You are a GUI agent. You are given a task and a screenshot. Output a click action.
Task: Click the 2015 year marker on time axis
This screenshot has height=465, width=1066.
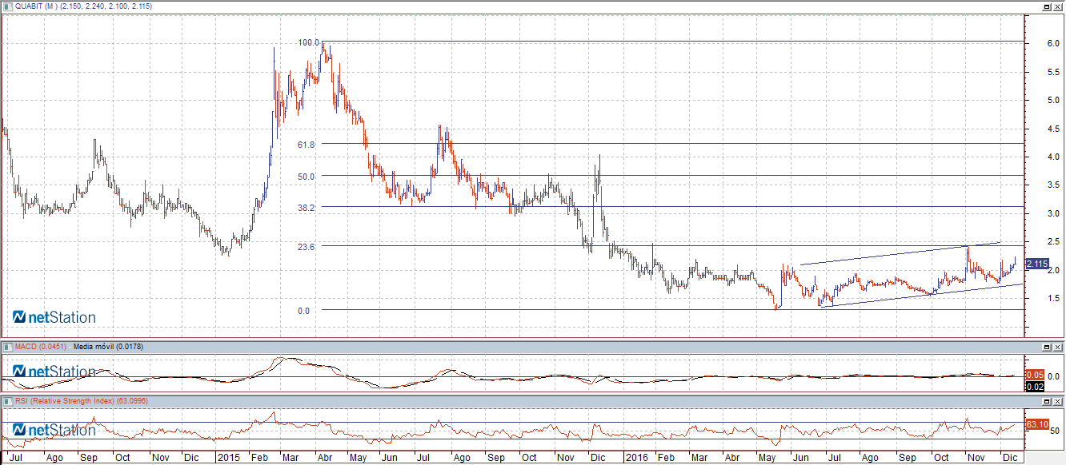click(x=228, y=459)
